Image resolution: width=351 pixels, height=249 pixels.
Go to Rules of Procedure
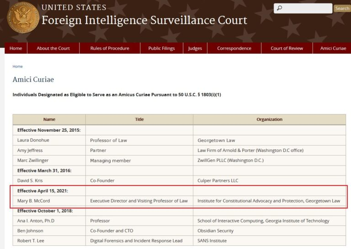(x=110, y=48)
